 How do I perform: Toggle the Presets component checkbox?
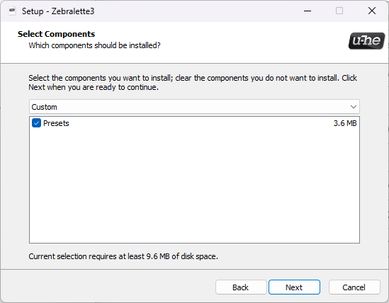click(x=36, y=123)
